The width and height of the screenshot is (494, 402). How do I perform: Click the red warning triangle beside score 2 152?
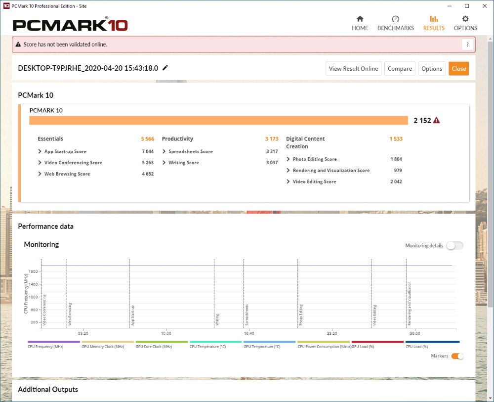pyautogui.click(x=436, y=120)
